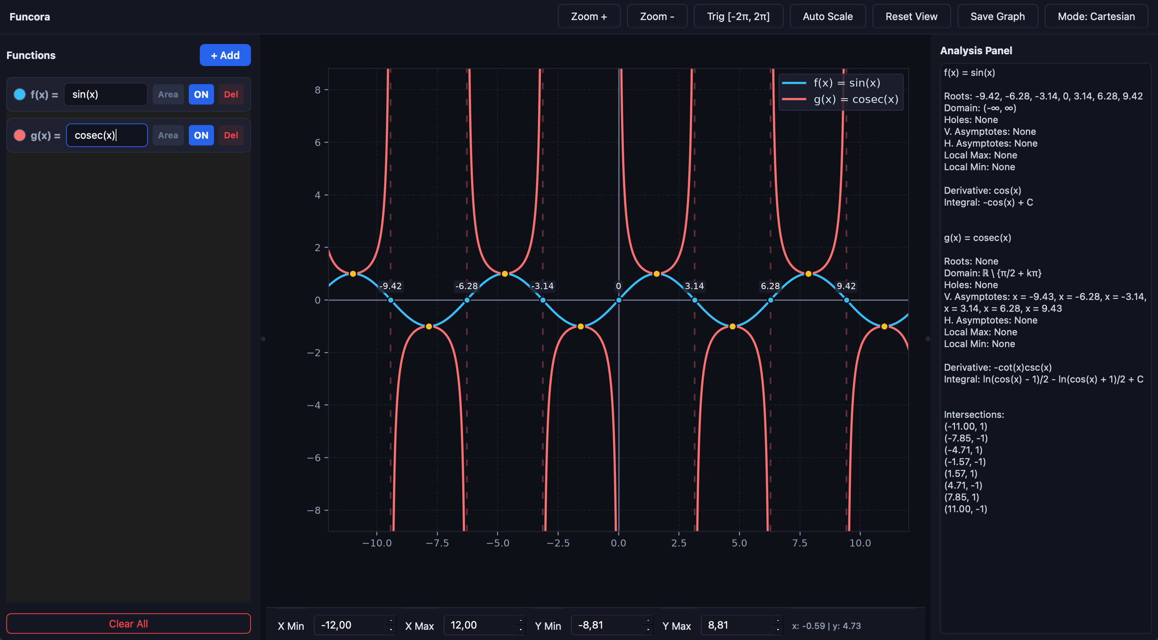Set Trig [-2π, 2π] range
This screenshot has width=1158, height=640.
pyautogui.click(x=739, y=17)
